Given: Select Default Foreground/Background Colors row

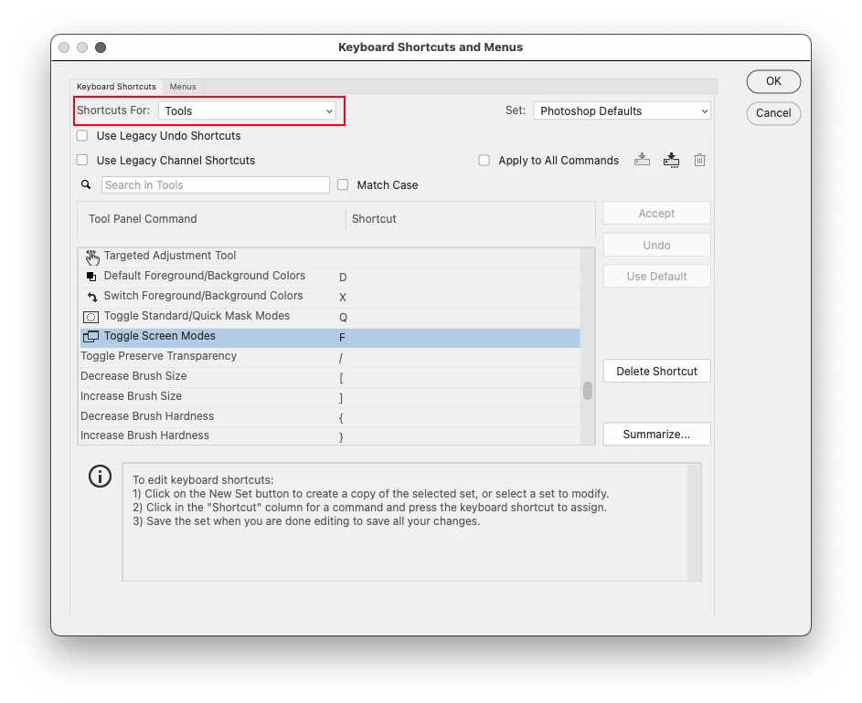Looking at the screenshot, I should point(330,278).
